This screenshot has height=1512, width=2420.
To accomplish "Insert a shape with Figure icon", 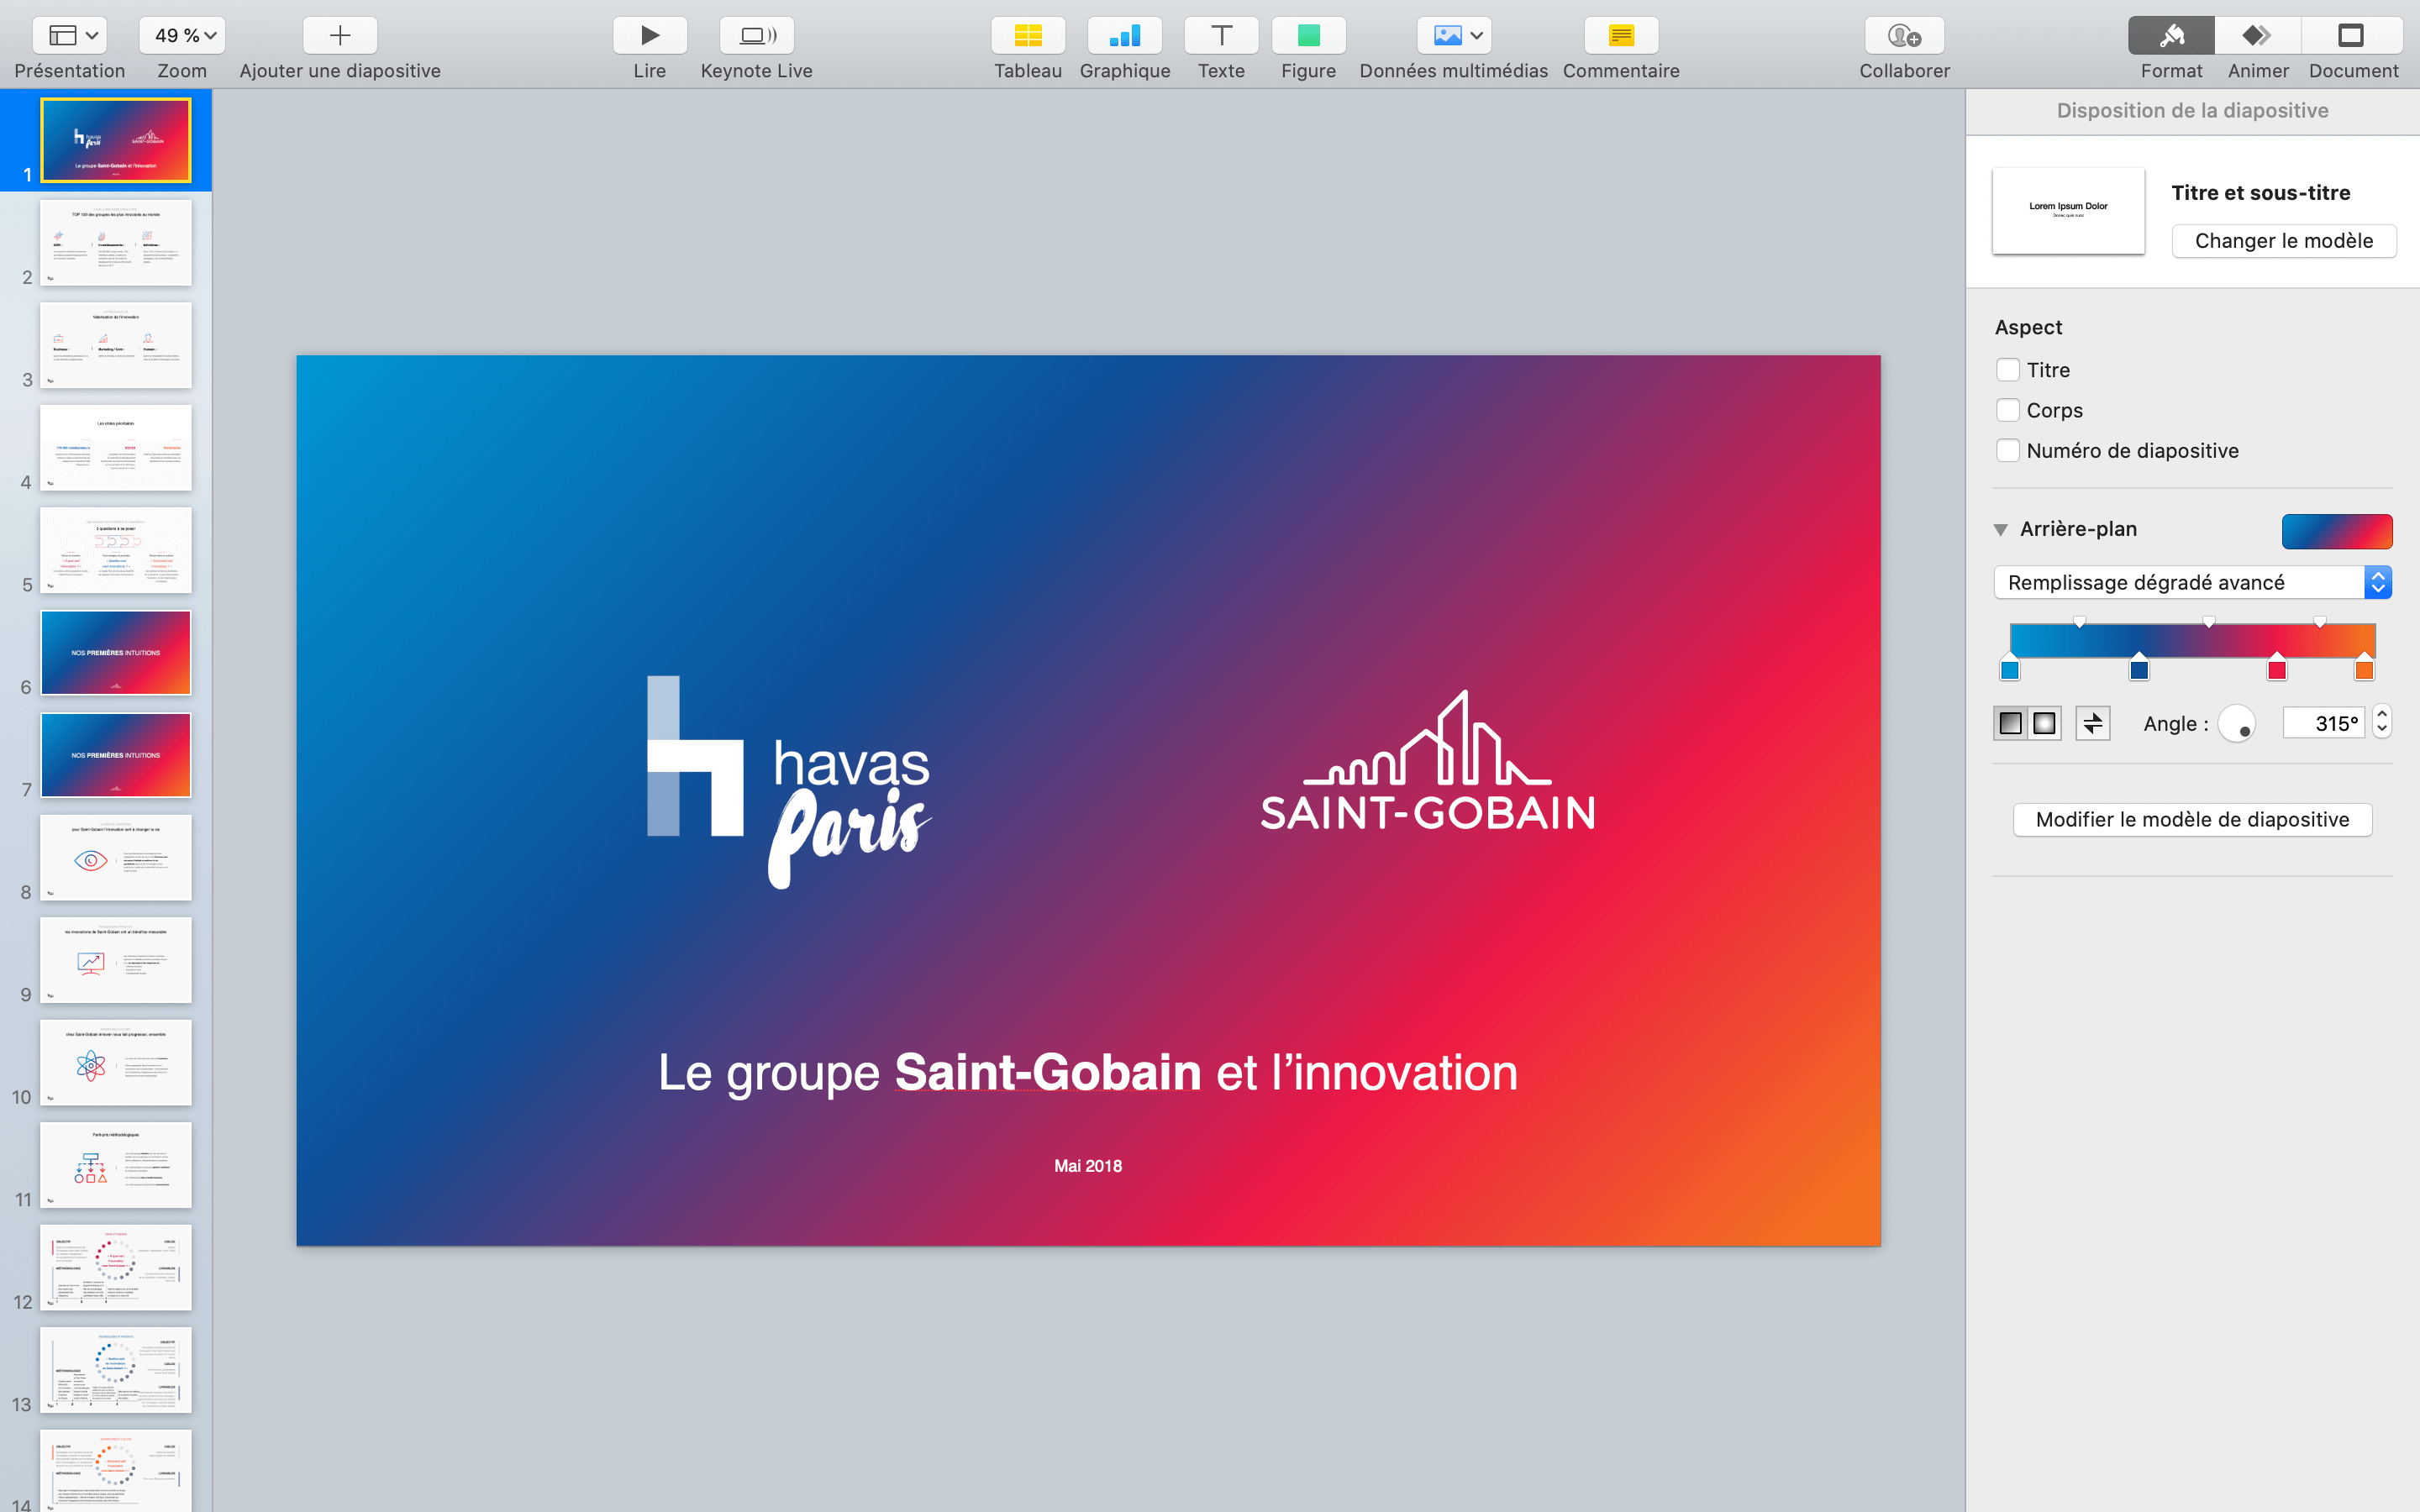I will (x=1308, y=36).
